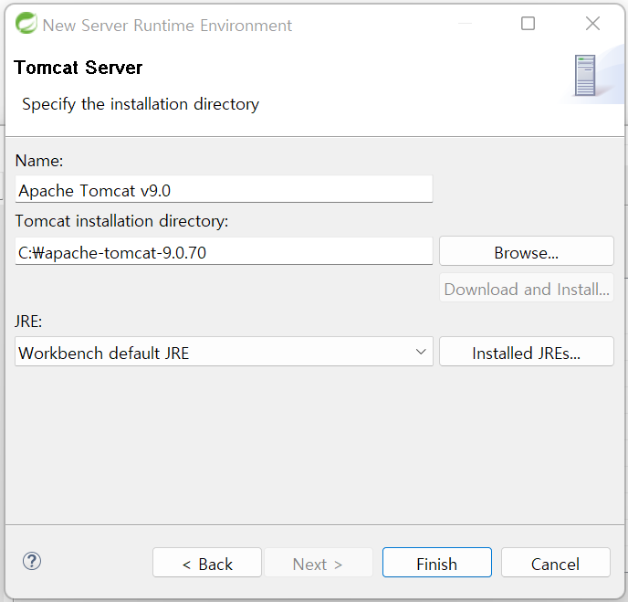Click the 'Tomcat Server' heading
Viewport: 628px width, 602px height.
tap(78, 68)
